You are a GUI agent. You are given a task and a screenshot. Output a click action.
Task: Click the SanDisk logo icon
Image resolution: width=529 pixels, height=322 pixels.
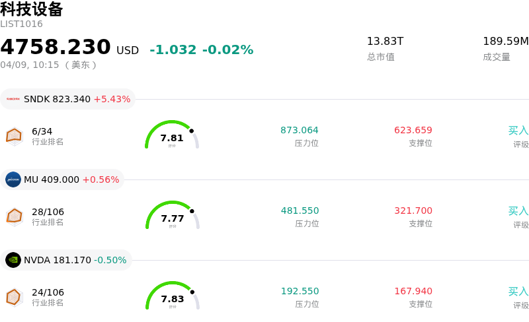13,99
